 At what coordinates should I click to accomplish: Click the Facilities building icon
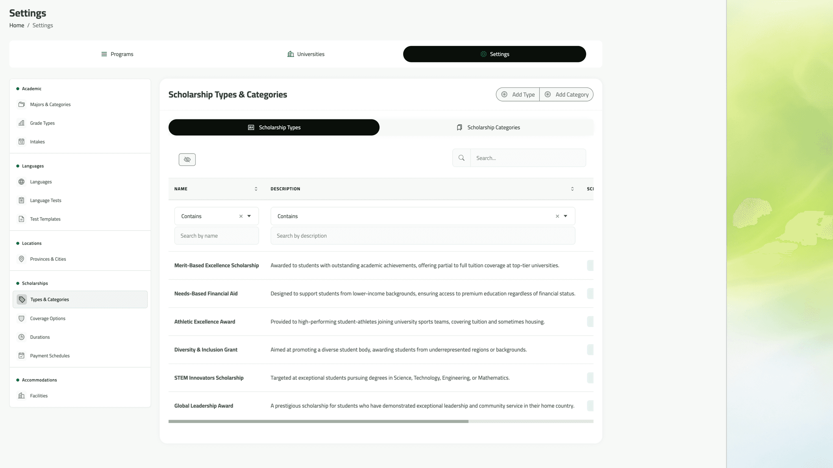pos(22,395)
